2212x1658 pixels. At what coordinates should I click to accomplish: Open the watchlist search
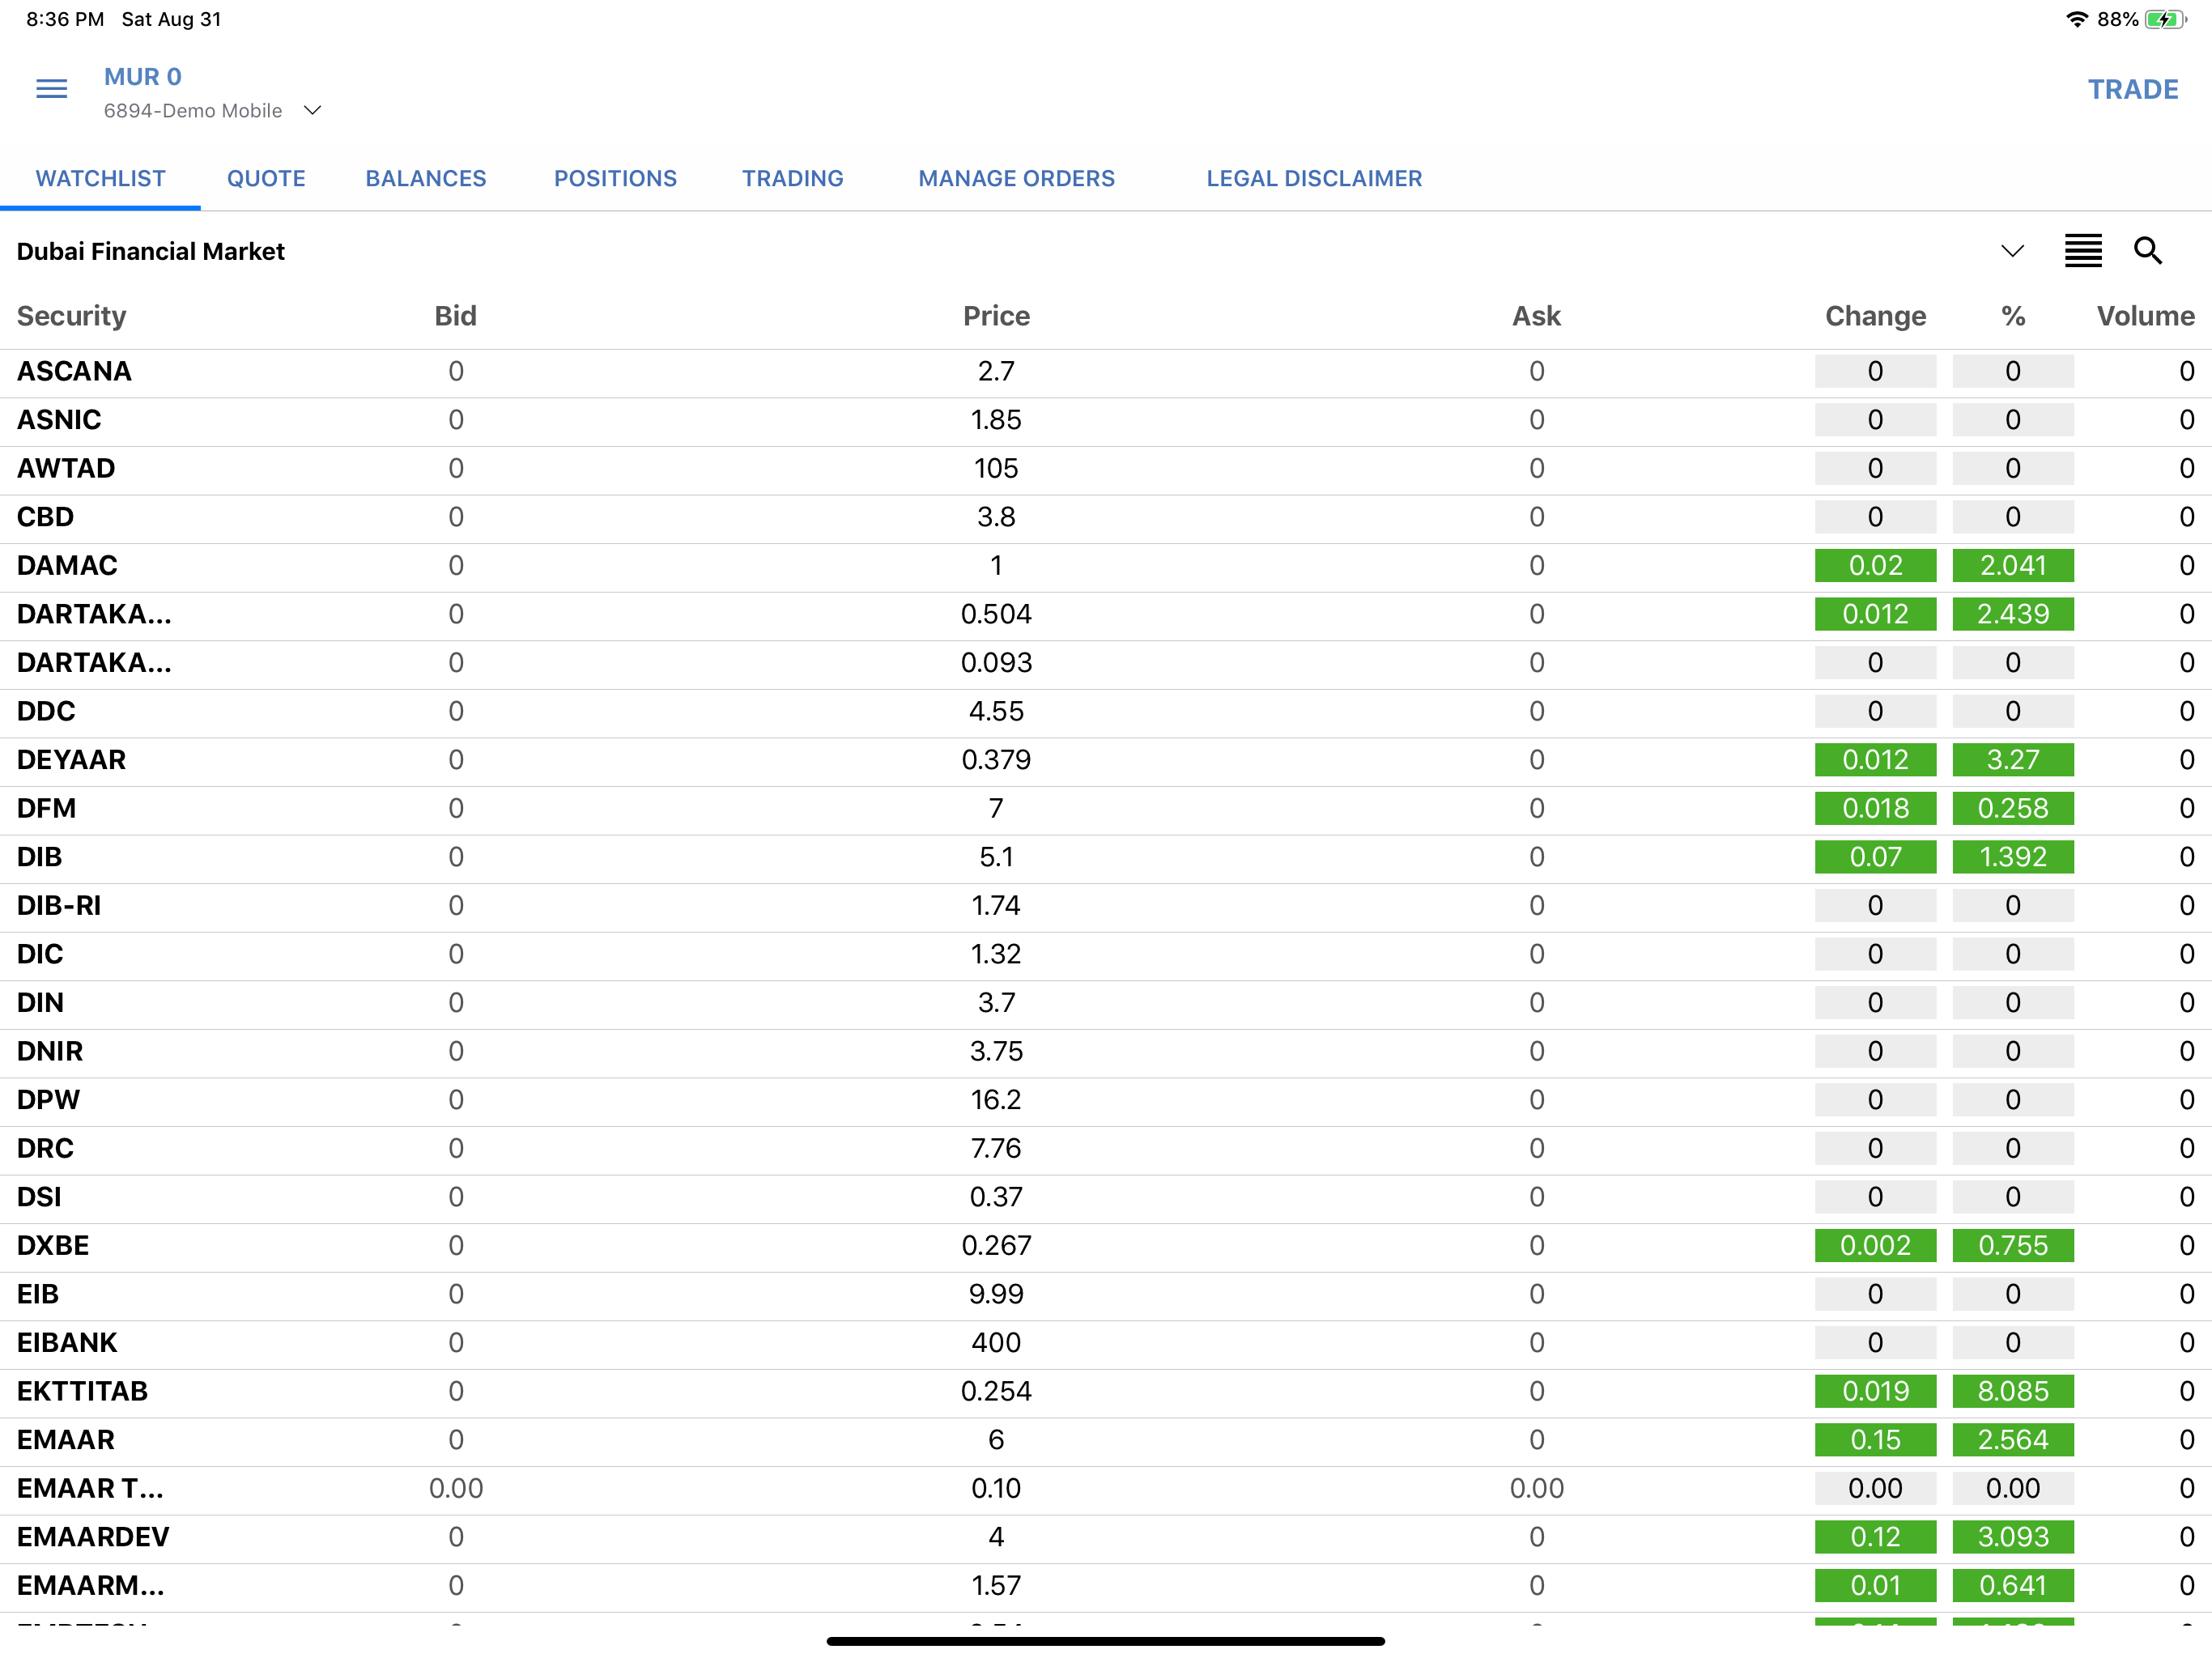(x=2147, y=250)
